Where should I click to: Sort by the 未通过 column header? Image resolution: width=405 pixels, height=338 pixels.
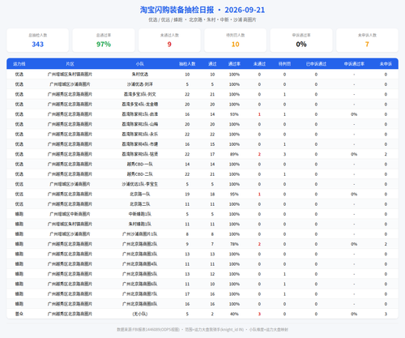point(259,64)
